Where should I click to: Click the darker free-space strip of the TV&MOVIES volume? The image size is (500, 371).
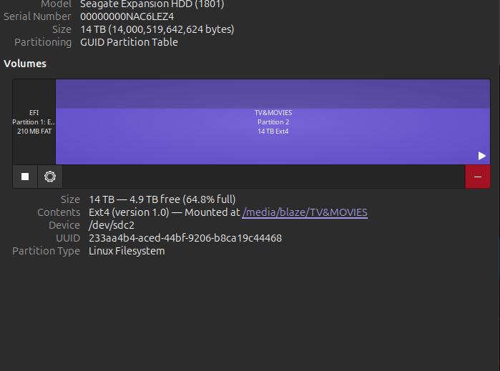pyautogui.click(x=273, y=94)
